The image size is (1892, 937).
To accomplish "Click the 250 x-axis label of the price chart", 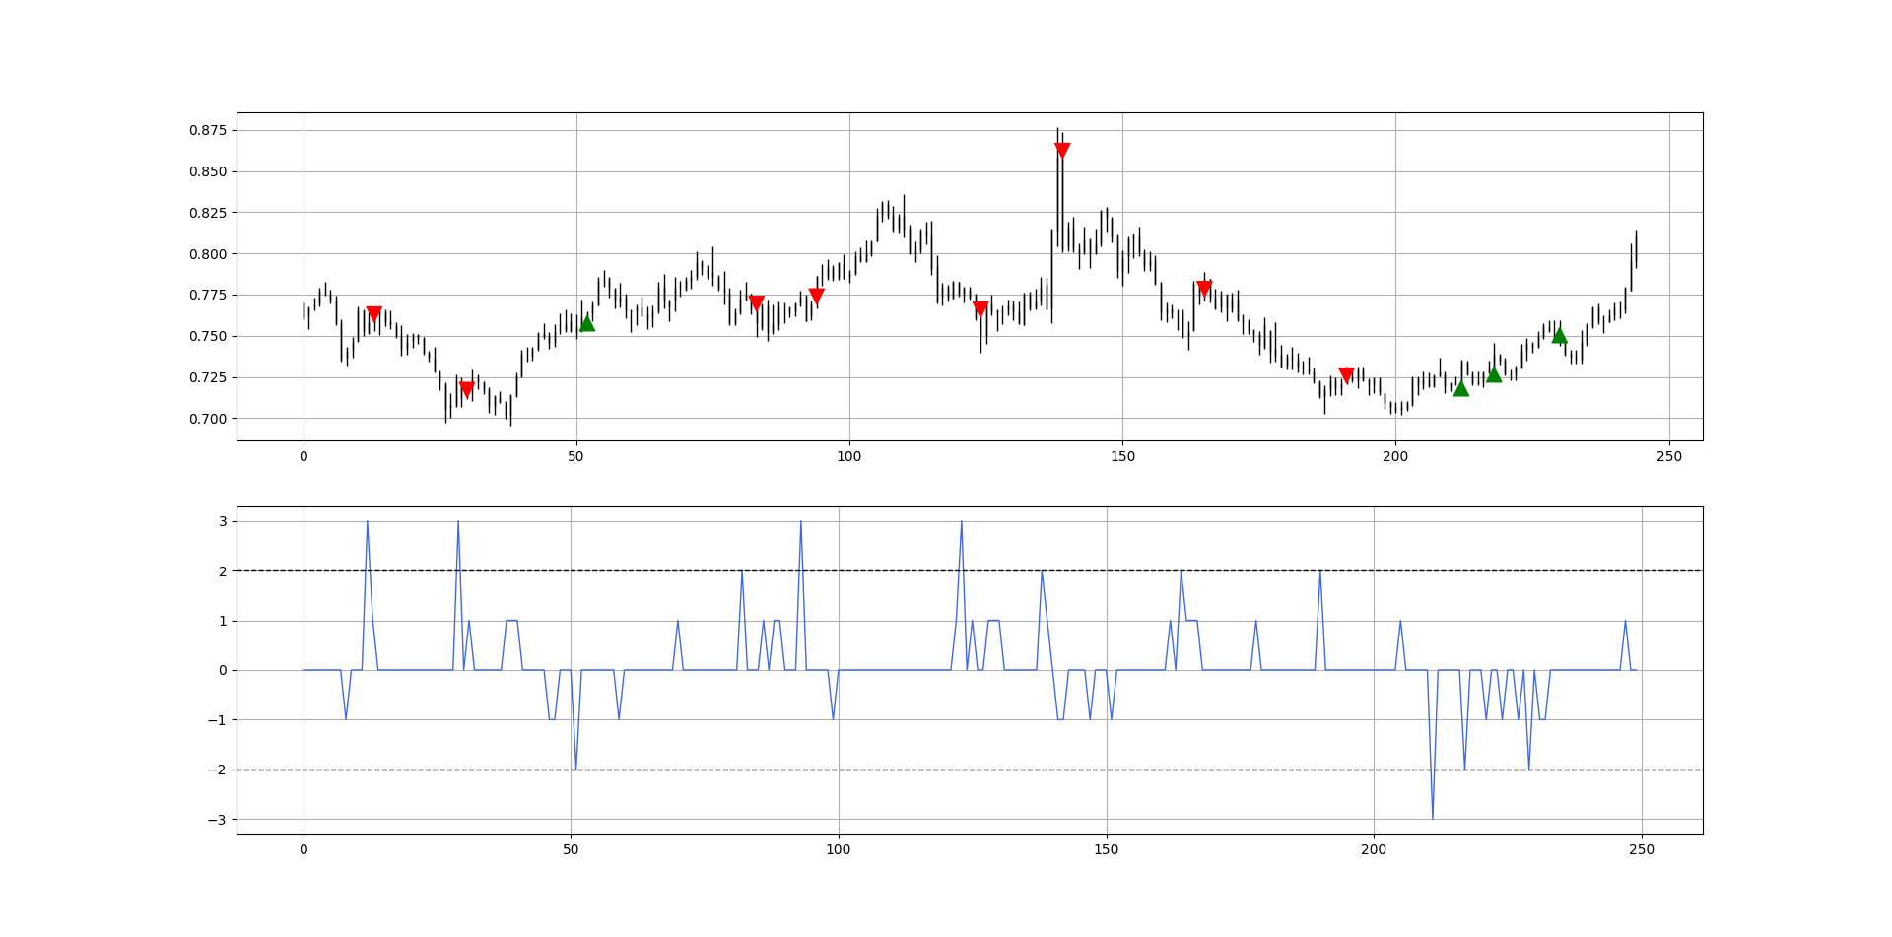I will point(1669,456).
